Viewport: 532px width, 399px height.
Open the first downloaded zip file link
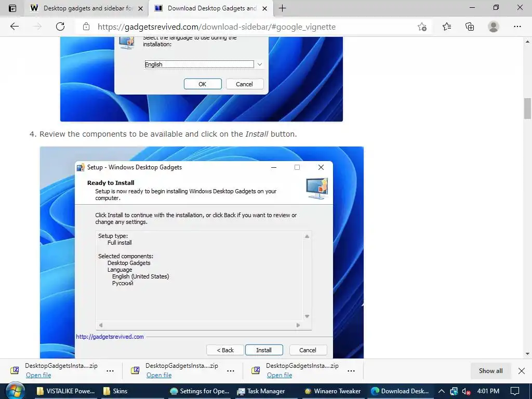coord(38,375)
